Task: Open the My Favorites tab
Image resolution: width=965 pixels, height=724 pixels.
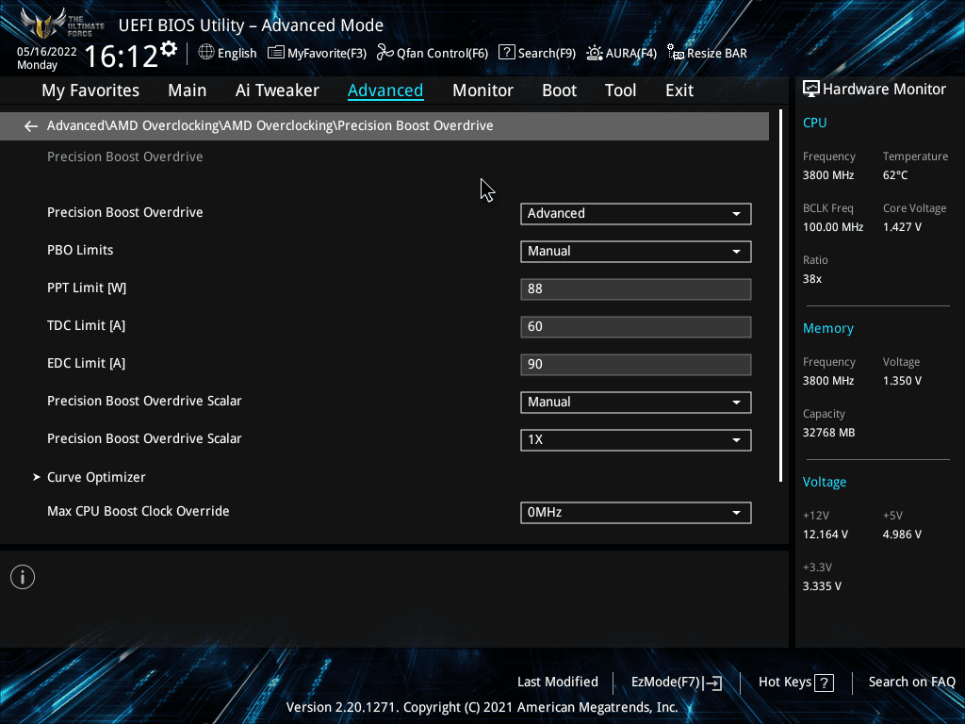Action: point(90,90)
